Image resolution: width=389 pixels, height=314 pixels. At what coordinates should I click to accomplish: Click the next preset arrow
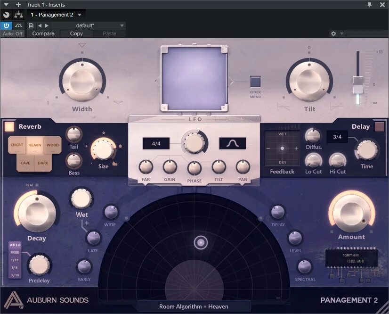(x=47, y=25)
